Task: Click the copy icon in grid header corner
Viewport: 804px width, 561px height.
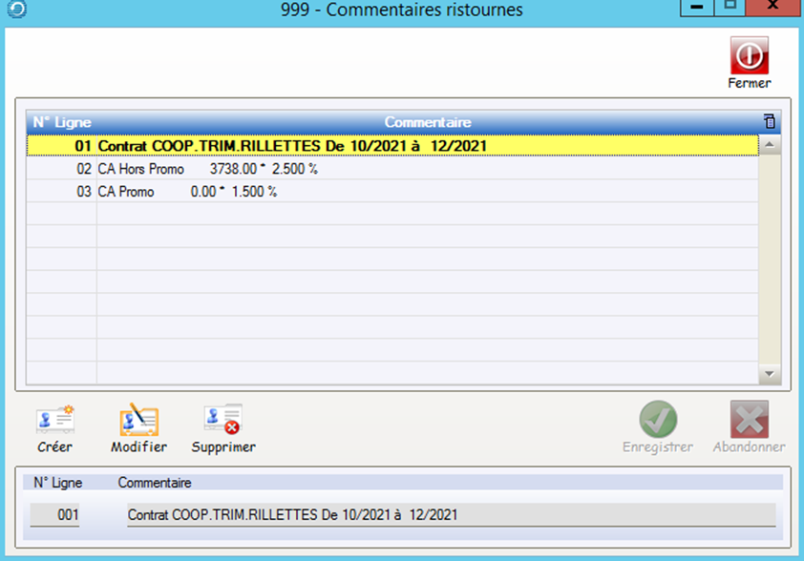Action: pos(770,122)
